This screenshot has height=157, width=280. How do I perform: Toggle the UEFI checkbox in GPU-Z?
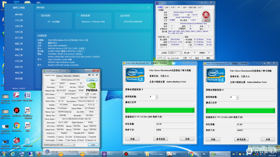click(92, 94)
